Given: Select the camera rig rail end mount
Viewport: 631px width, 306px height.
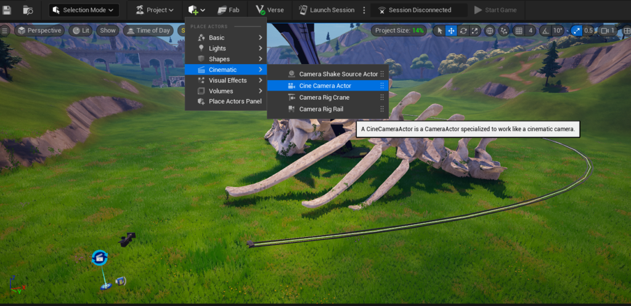Looking at the screenshot, I should (x=250, y=244).
